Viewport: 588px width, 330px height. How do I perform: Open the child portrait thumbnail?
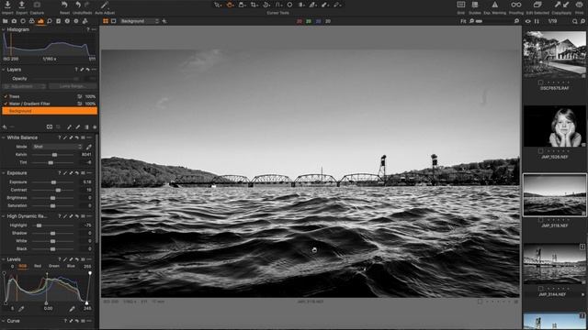tap(554, 126)
